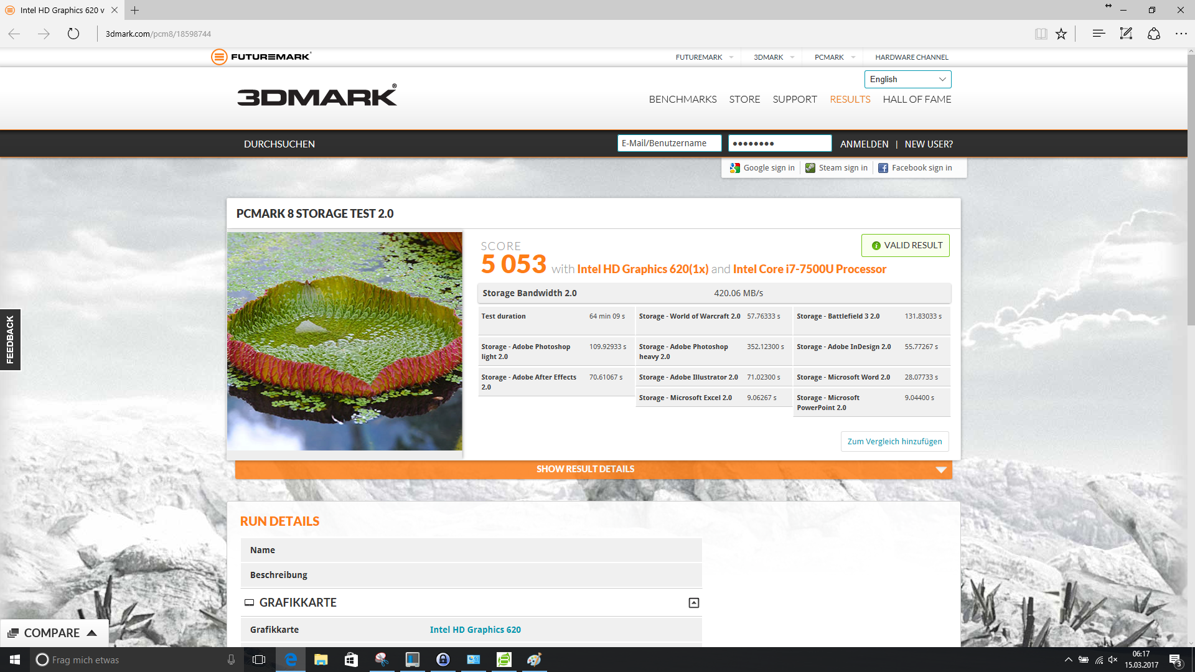This screenshot has width=1195, height=672.
Task: Click the E-Mail/Benutzername input field
Action: pyautogui.click(x=669, y=143)
